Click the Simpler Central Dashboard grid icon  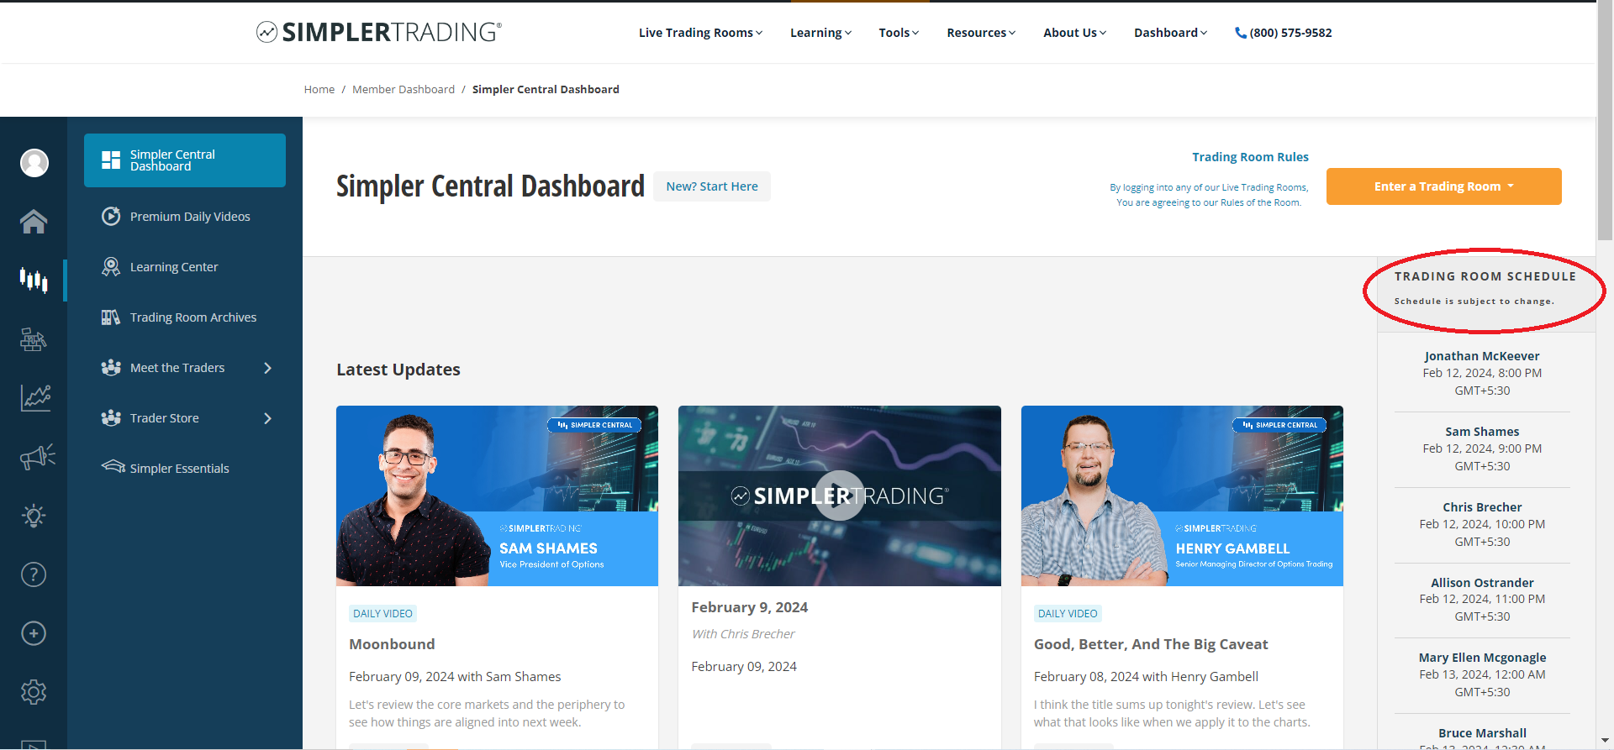[x=111, y=160]
